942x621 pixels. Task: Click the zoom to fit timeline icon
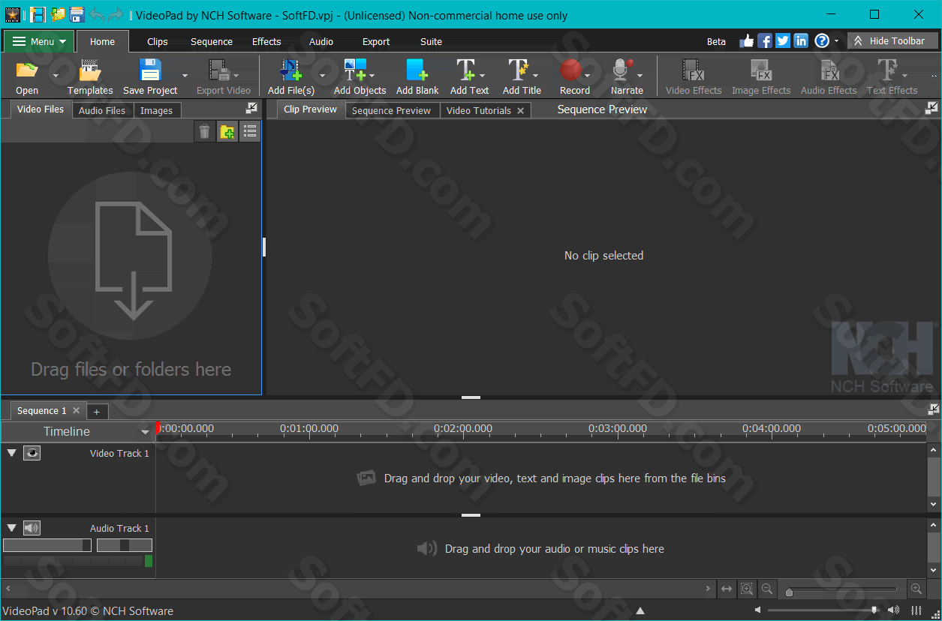point(727,589)
